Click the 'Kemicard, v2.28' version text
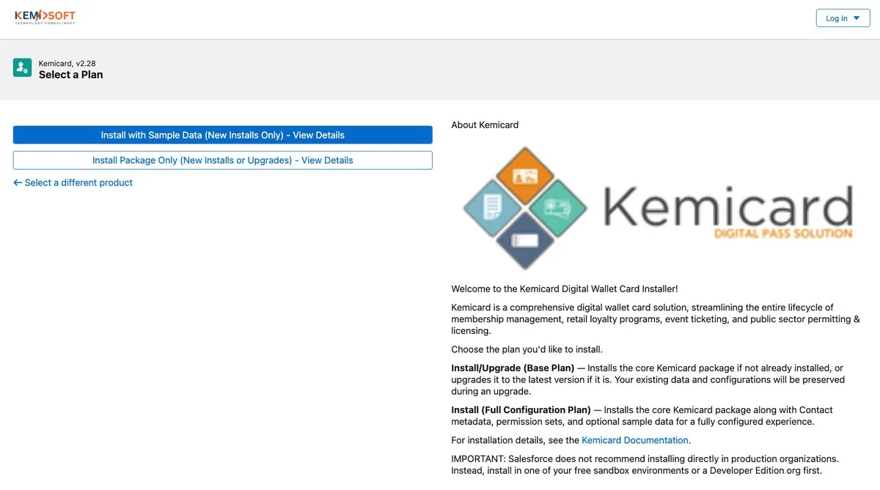The image size is (880, 490). click(67, 64)
